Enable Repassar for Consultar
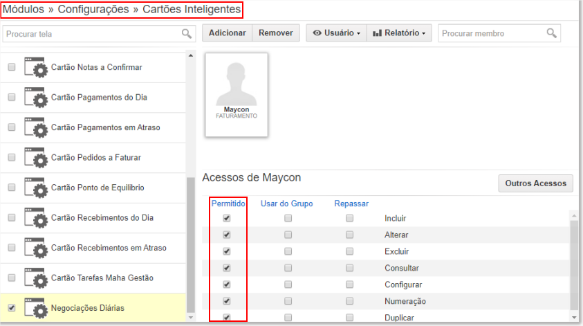583x326 pixels. [349, 268]
